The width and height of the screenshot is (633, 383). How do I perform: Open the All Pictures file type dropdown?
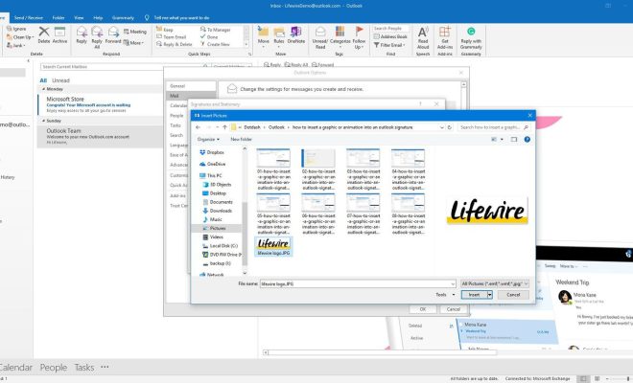[x=495, y=284]
